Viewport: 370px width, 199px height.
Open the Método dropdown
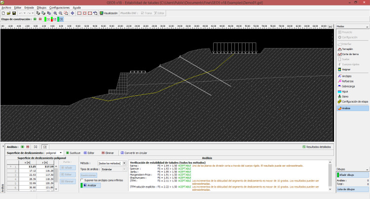[111, 162]
